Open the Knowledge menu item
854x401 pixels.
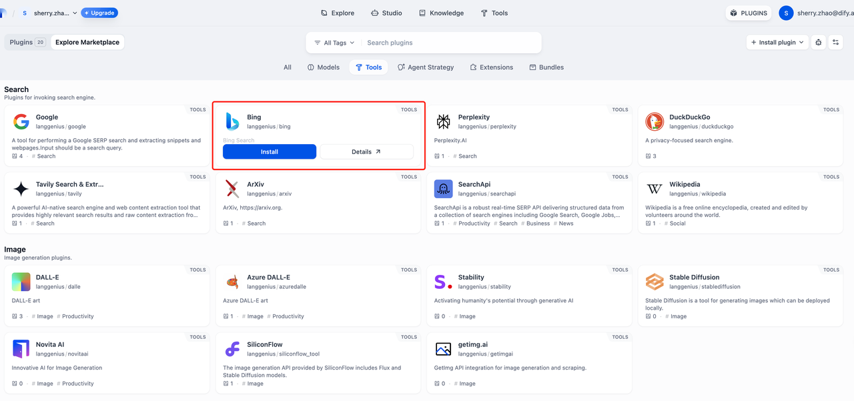coord(441,13)
